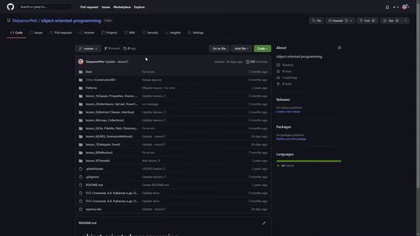
Task: Pin this repository
Action: [316, 20]
